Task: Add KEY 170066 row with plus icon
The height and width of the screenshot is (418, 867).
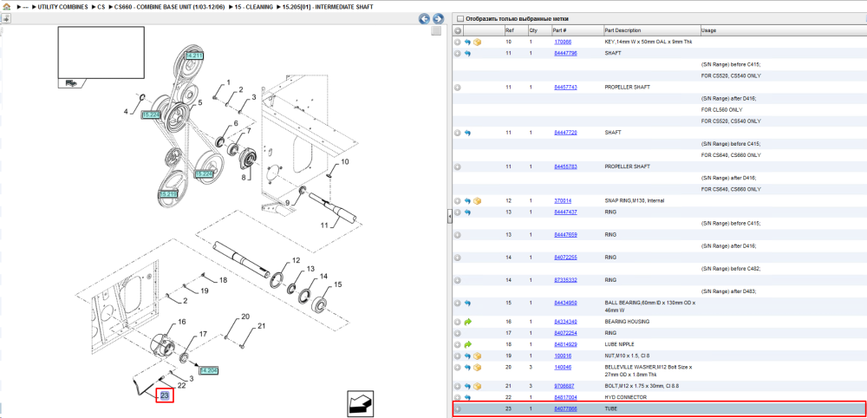Action: tap(457, 42)
